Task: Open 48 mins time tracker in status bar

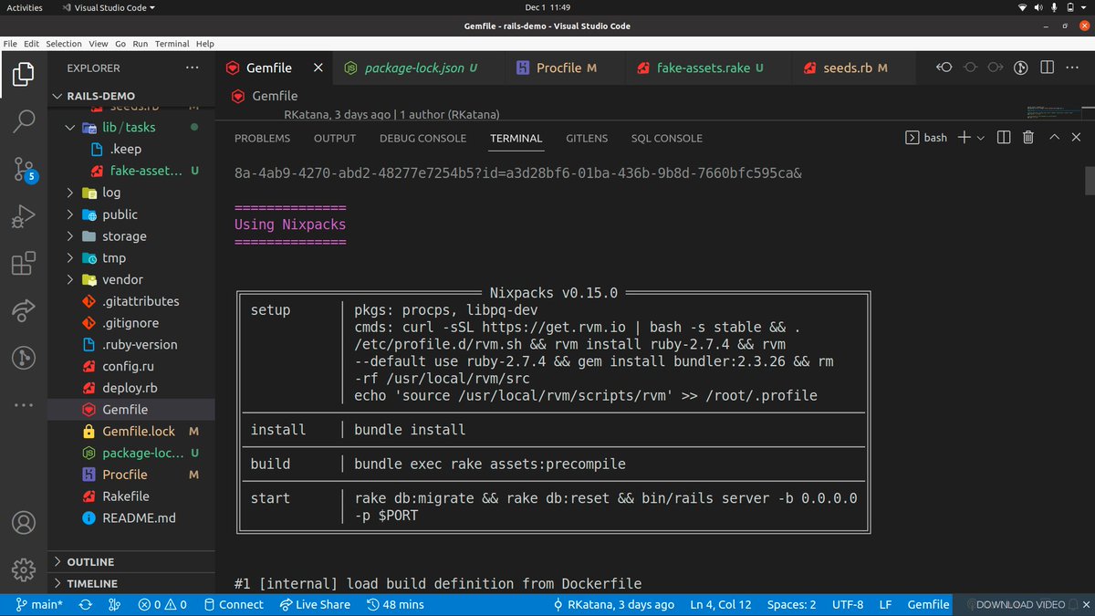Action: (395, 604)
